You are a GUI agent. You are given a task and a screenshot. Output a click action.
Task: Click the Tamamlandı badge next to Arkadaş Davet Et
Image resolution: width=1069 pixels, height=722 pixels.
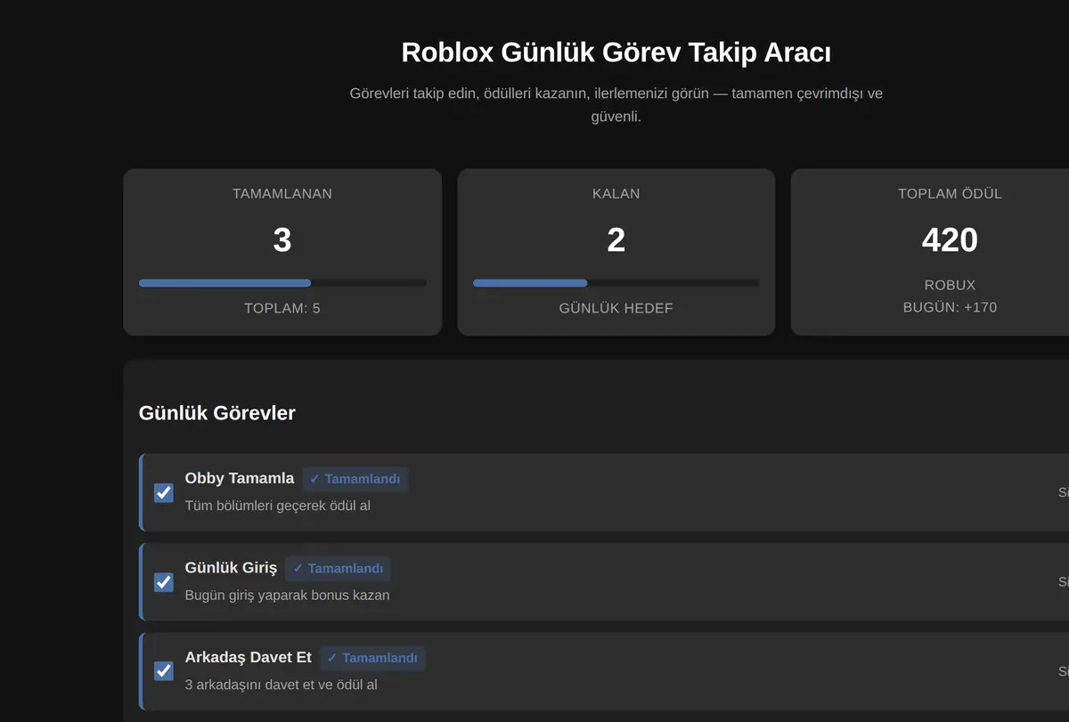[372, 658]
